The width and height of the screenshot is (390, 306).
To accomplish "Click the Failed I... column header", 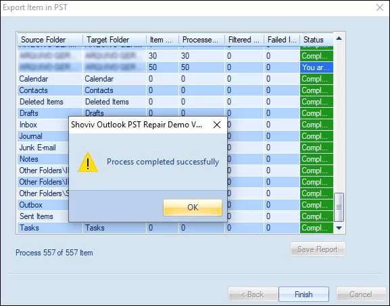I will coord(282,40).
